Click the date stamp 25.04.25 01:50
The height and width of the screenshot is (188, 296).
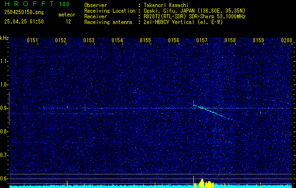coord(24,22)
